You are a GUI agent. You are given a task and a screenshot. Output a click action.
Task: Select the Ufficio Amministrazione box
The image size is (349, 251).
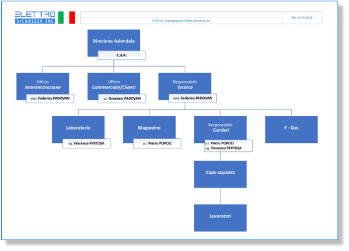tap(42, 86)
